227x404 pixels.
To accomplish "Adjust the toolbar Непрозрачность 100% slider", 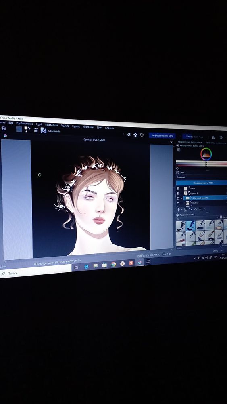I will pyautogui.click(x=162, y=135).
